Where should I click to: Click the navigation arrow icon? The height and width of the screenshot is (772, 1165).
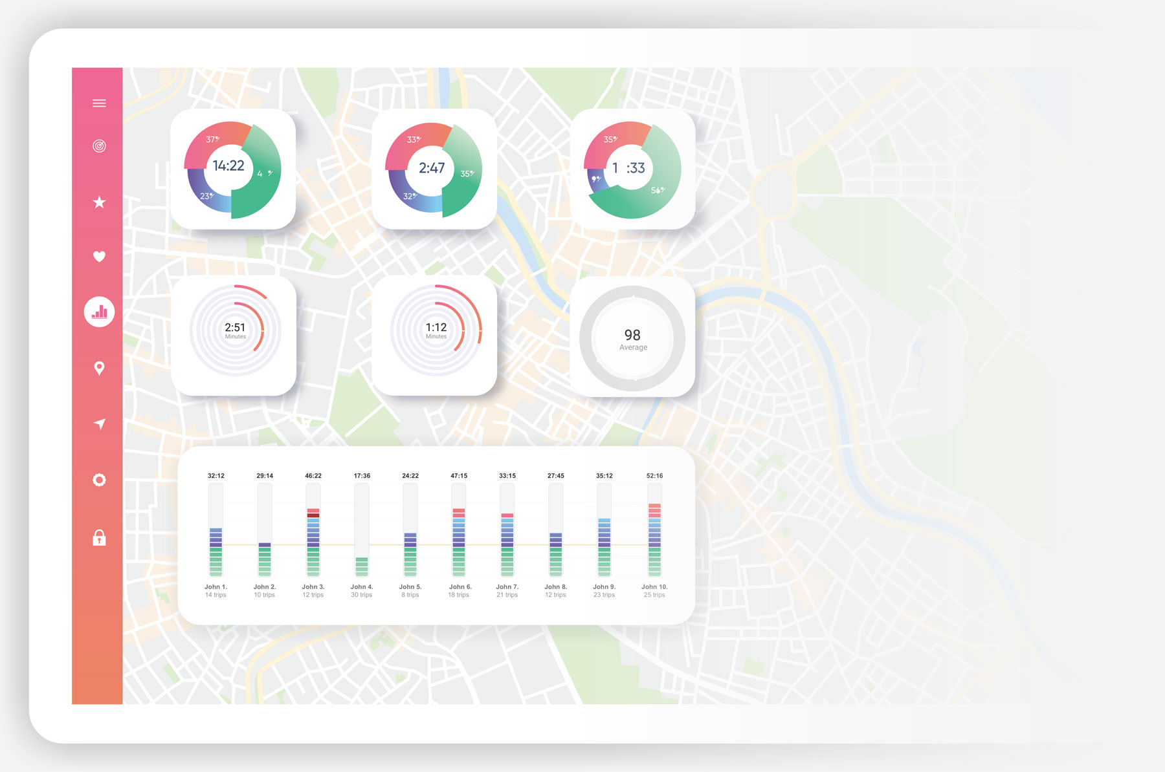pyautogui.click(x=99, y=424)
